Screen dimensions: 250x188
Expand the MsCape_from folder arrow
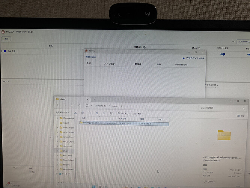57,141
